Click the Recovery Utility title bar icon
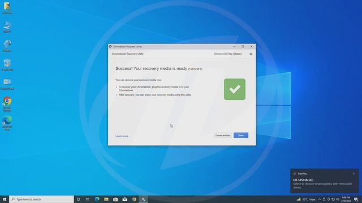The height and width of the screenshot is (203, 362). pos(110,46)
